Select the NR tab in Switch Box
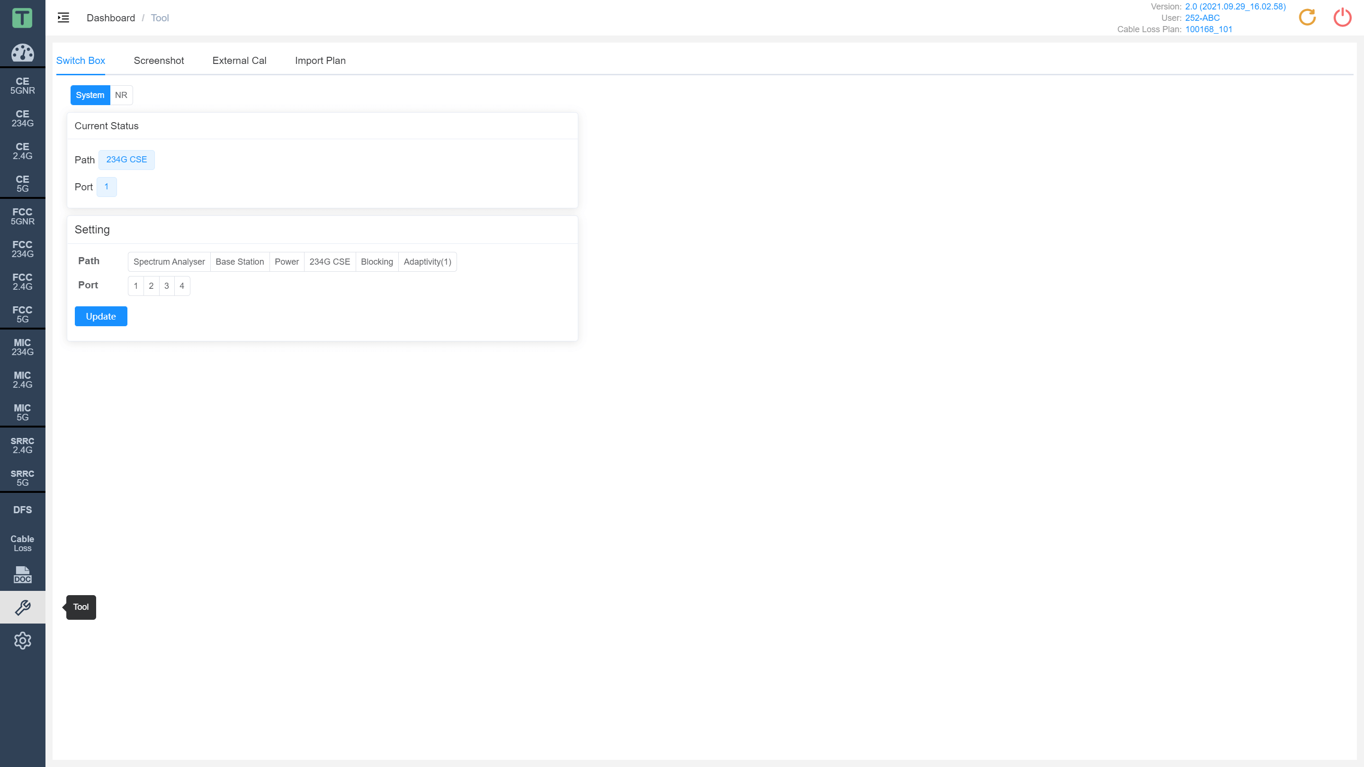The width and height of the screenshot is (1364, 767). (121, 95)
